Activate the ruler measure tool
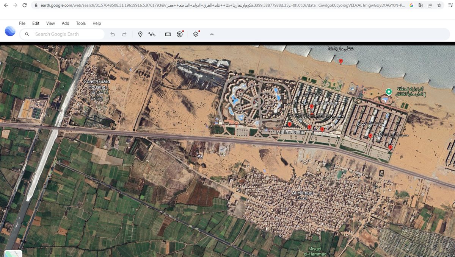 pos(168,34)
